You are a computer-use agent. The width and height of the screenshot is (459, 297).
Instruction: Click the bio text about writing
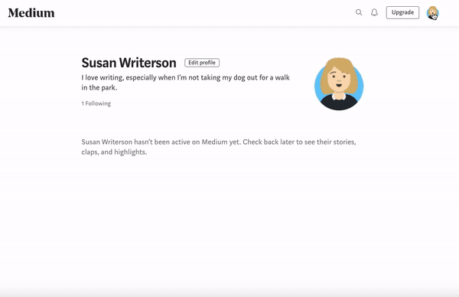186,83
